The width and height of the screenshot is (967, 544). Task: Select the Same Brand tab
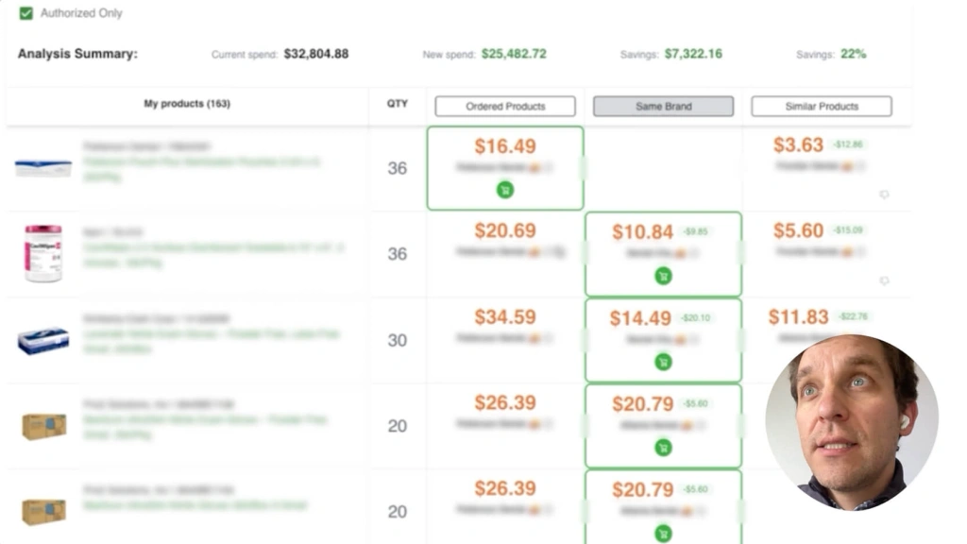(x=663, y=107)
